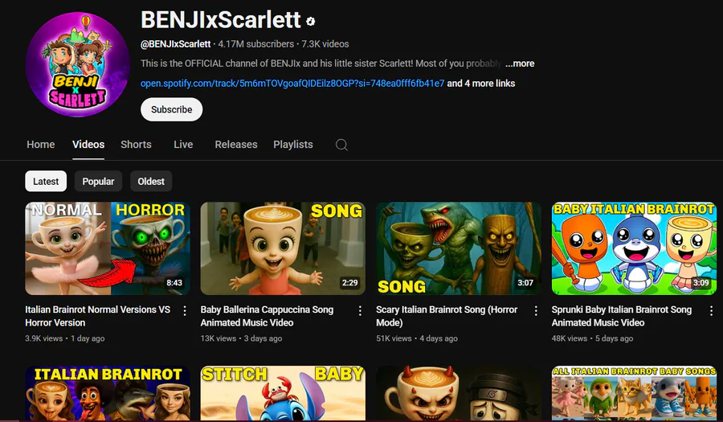Open the yellow-titled ITALIAN BRAINROT thumbnail in second row
Viewport: 723px width, 422px height.
pos(108,393)
